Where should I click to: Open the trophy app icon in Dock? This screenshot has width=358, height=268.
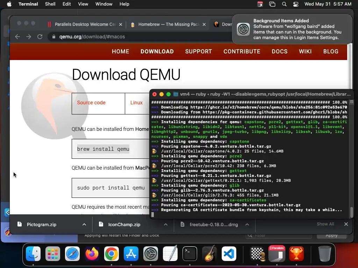tap(296, 254)
